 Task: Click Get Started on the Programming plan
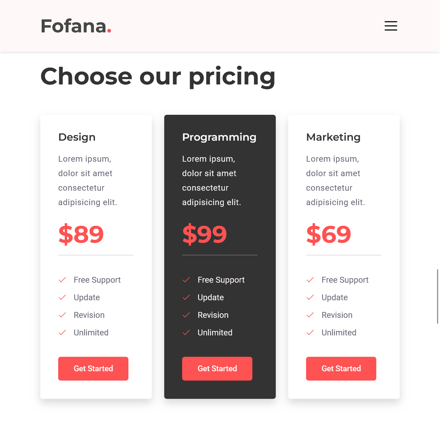[217, 369]
